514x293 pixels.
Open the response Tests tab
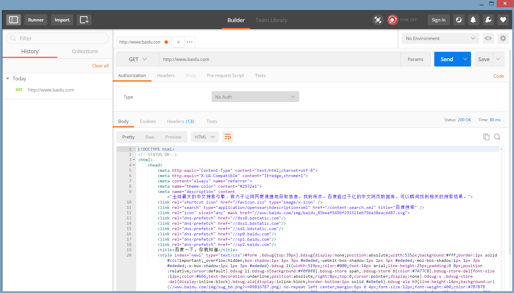tap(212, 121)
